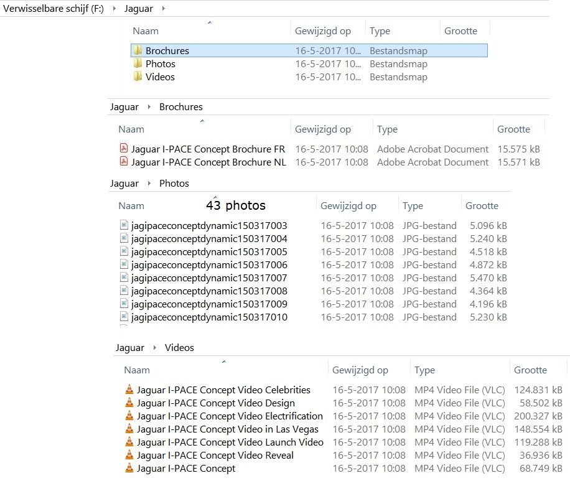Click Videos in the breadcrumb path

179,347
